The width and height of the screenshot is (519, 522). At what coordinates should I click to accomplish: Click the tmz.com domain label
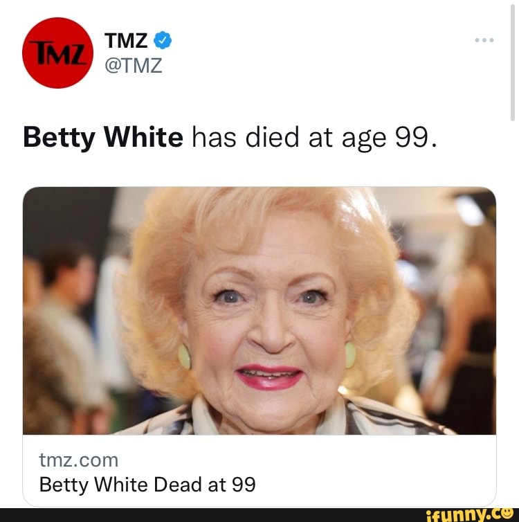tap(79, 460)
